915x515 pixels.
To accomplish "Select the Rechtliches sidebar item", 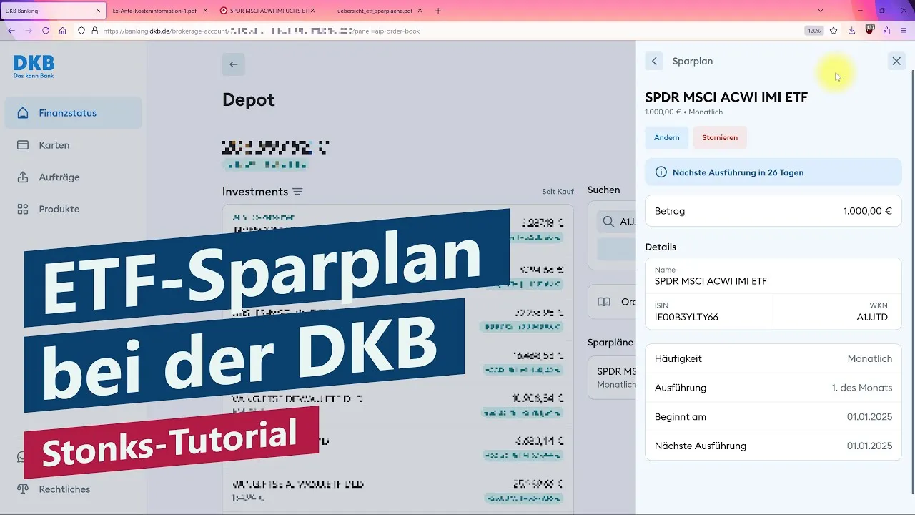I will 65,489.
